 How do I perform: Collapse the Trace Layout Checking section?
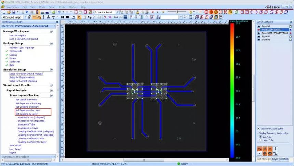pos(51,95)
